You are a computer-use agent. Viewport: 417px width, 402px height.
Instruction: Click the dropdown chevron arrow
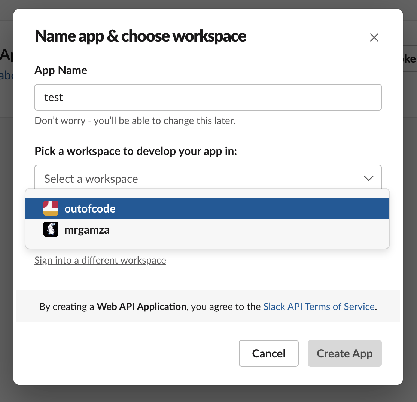(x=369, y=178)
